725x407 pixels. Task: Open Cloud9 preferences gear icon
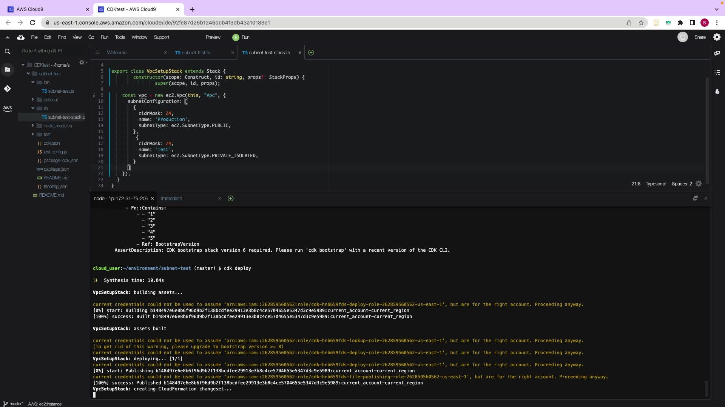(x=717, y=37)
